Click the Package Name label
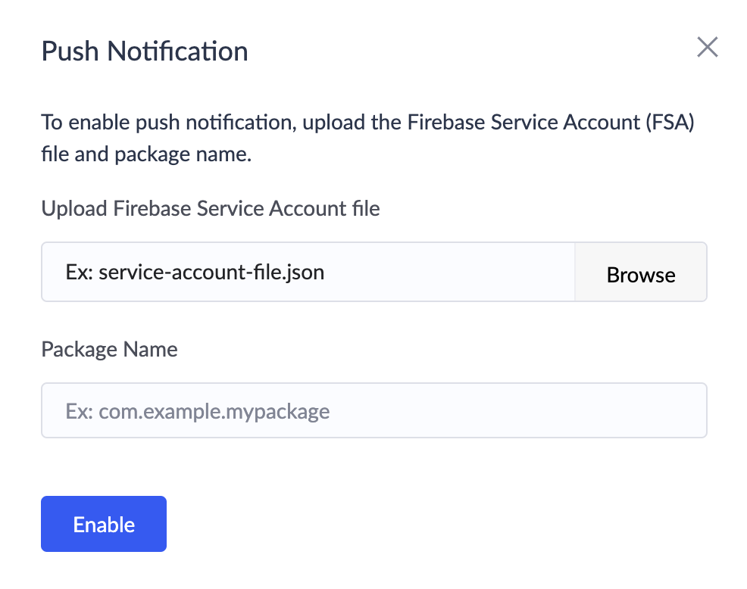This screenshot has height=589, width=747. [109, 349]
